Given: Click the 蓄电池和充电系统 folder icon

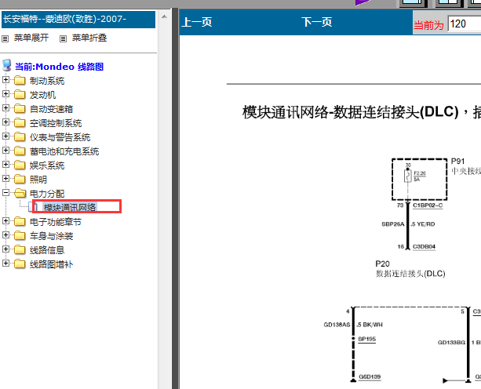Looking at the screenshot, I should [x=20, y=151].
